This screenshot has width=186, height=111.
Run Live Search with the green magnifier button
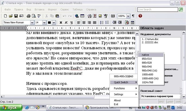181,9
